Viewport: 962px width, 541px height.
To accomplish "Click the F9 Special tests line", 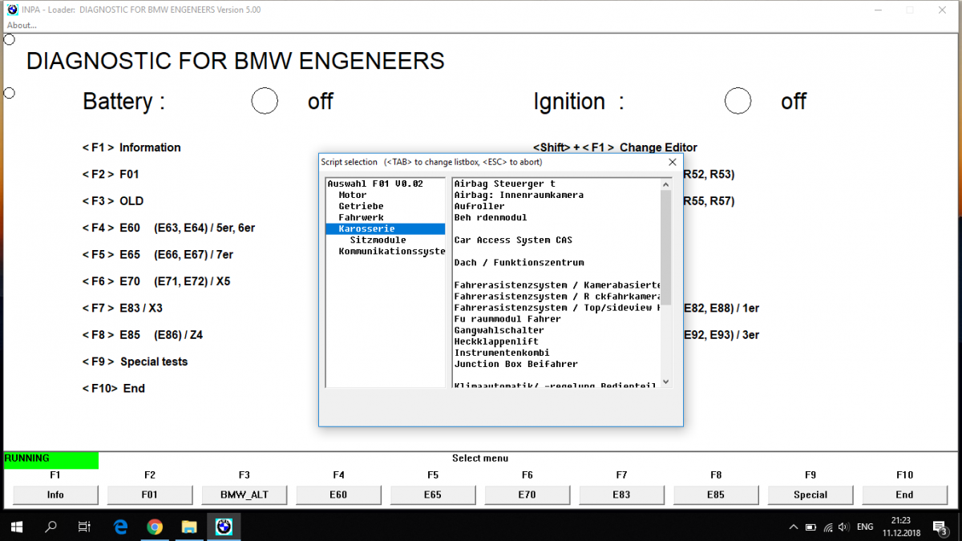I will point(135,361).
